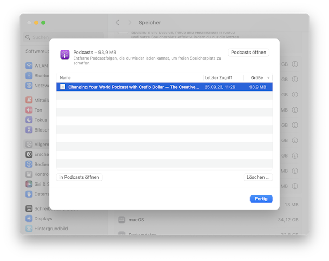Open Kontrollzentrum icon in sidebar

click(29, 174)
